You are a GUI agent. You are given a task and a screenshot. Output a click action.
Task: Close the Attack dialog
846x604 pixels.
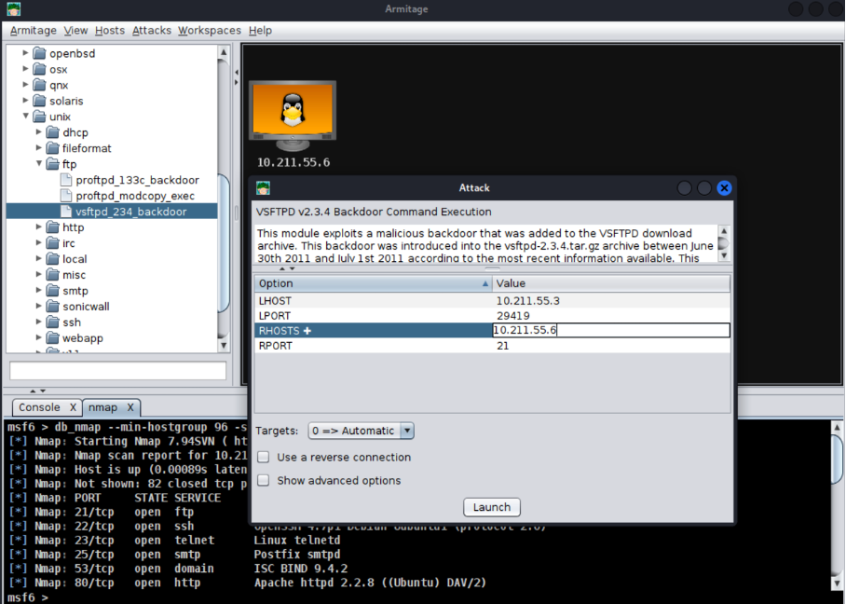tap(724, 188)
